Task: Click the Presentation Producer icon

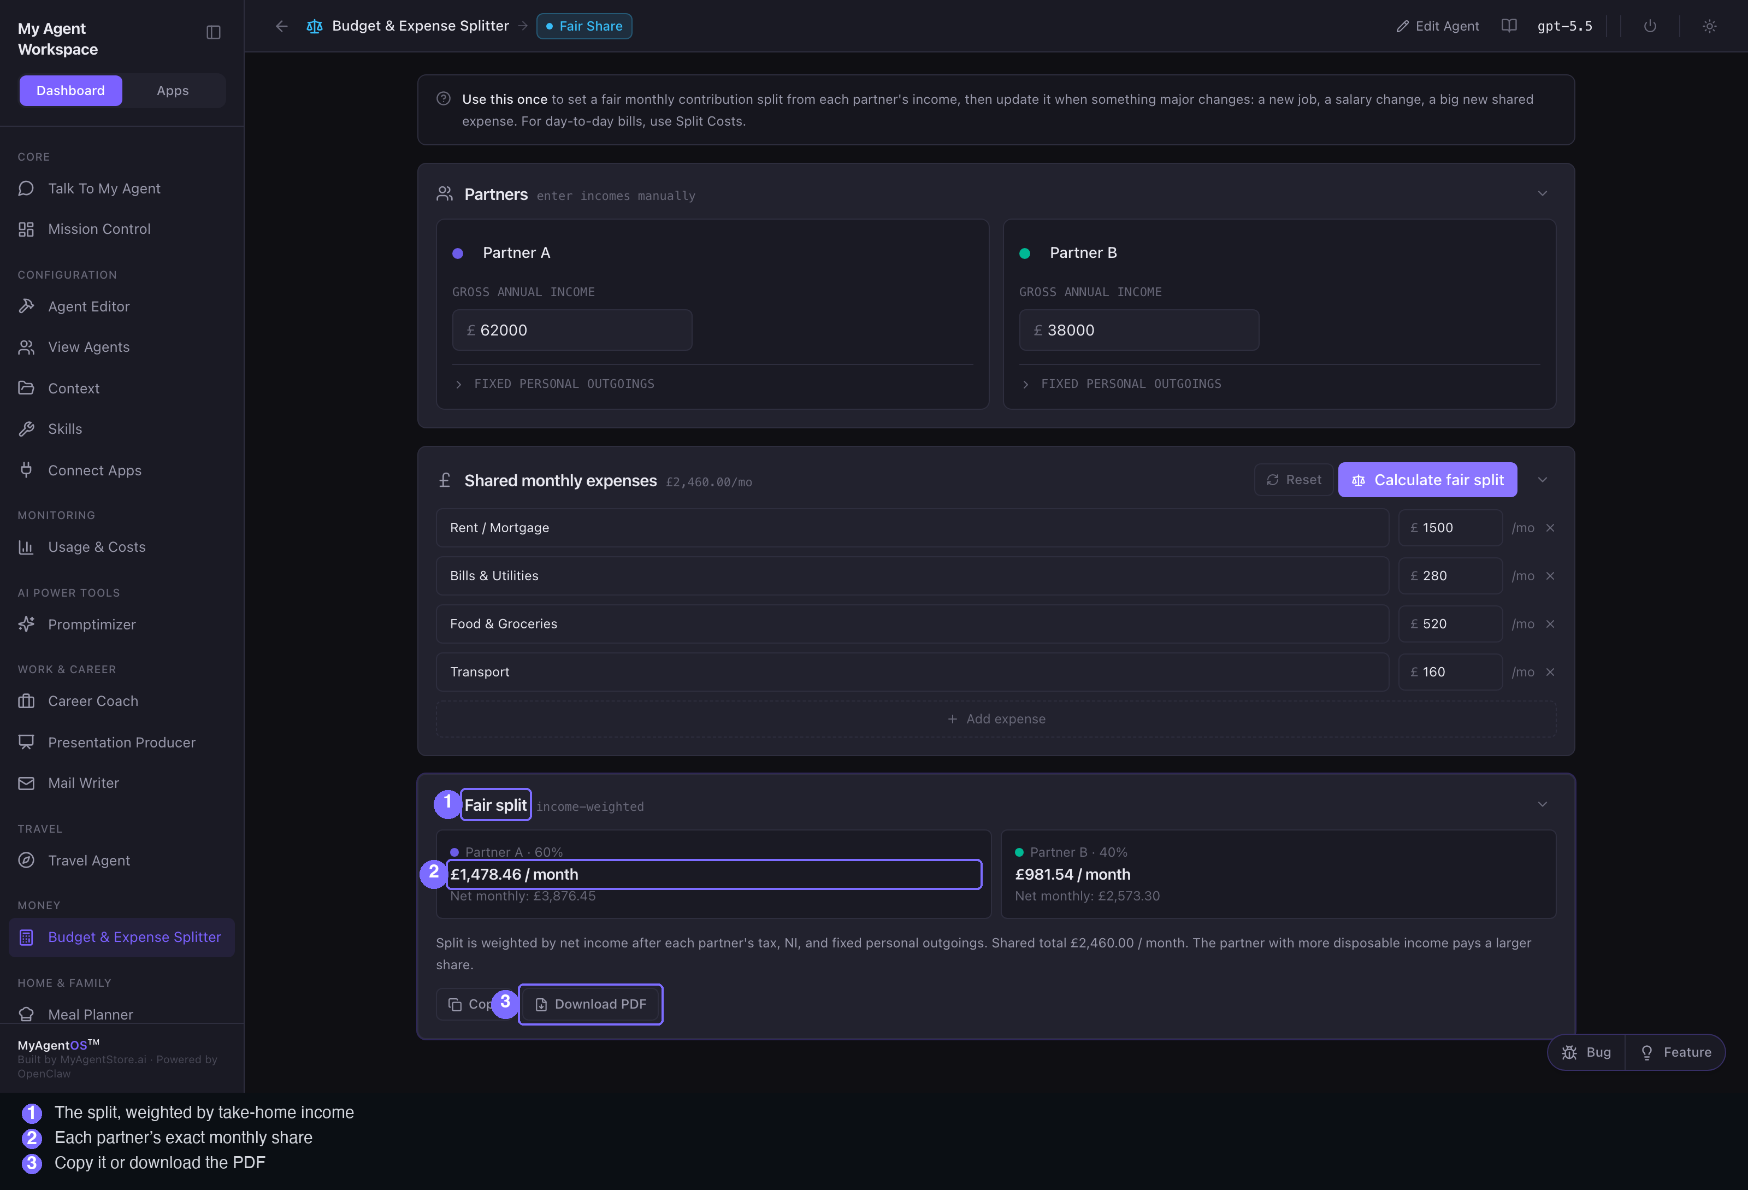Action: pos(26,743)
